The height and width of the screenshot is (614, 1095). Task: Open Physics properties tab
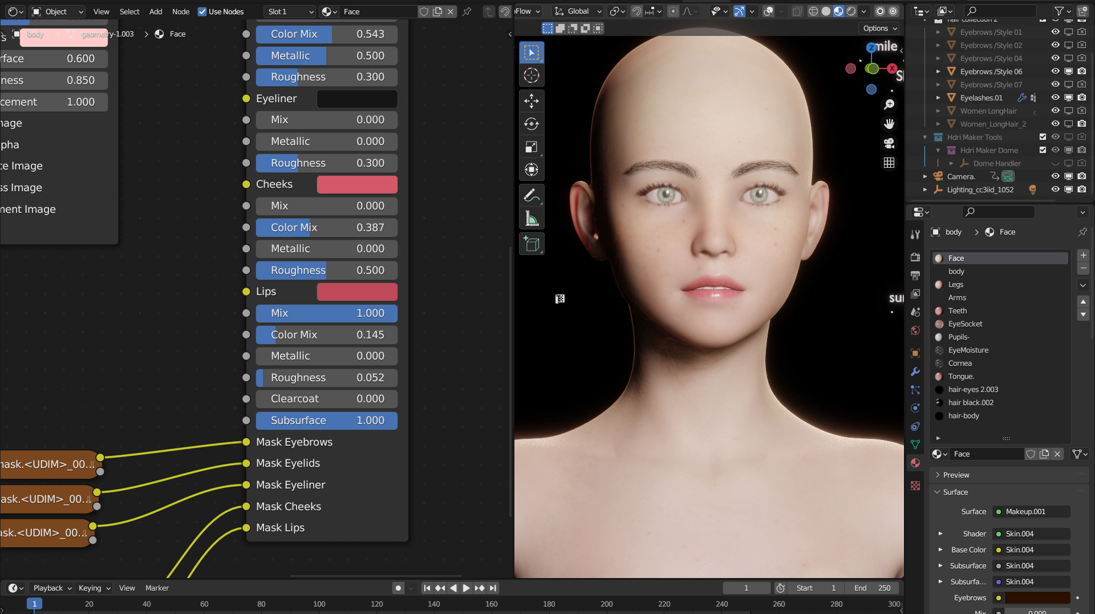pyautogui.click(x=915, y=408)
